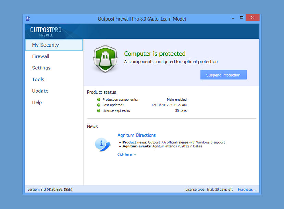284x209 pixels.
Task: Click the Outpost app icon in title bar
Action: point(28,18)
